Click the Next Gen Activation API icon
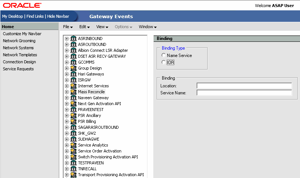 coord(74,104)
